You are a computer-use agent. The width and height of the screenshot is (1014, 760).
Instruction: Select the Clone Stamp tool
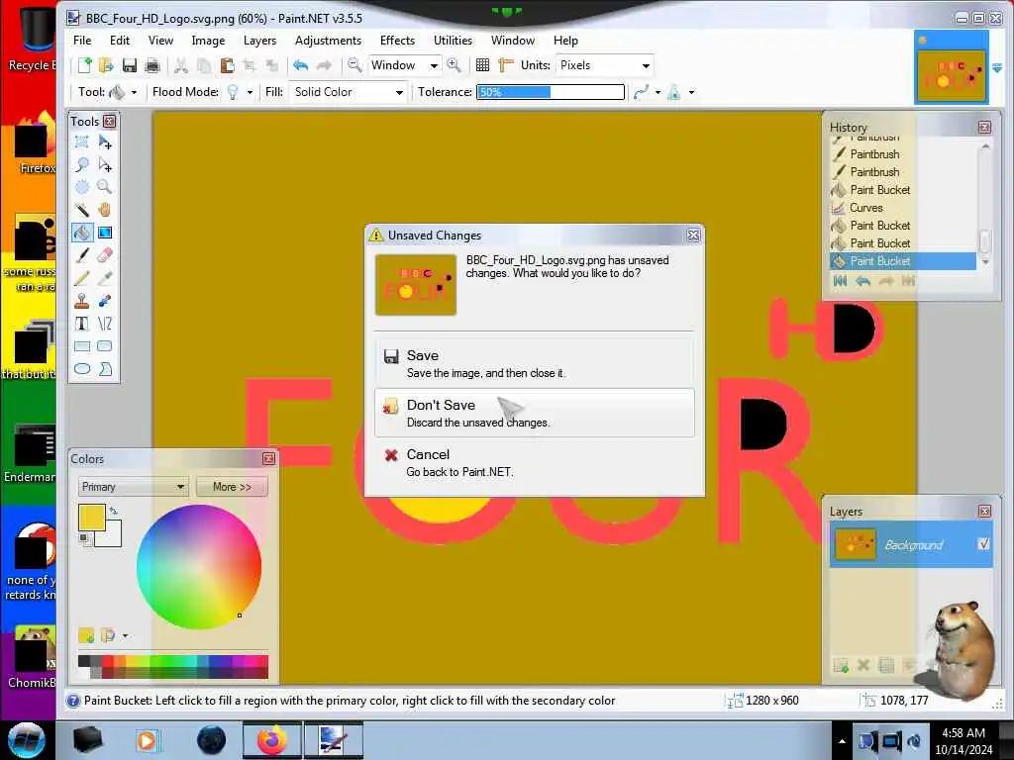click(82, 301)
